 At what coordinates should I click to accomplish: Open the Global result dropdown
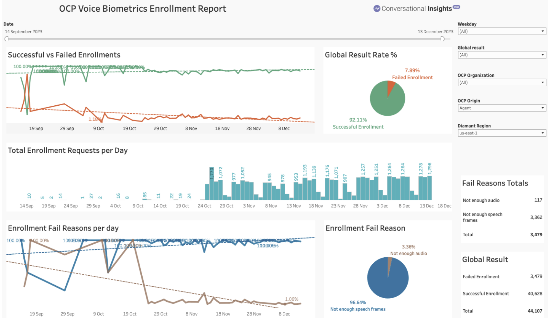pyautogui.click(x=502, y=55)
